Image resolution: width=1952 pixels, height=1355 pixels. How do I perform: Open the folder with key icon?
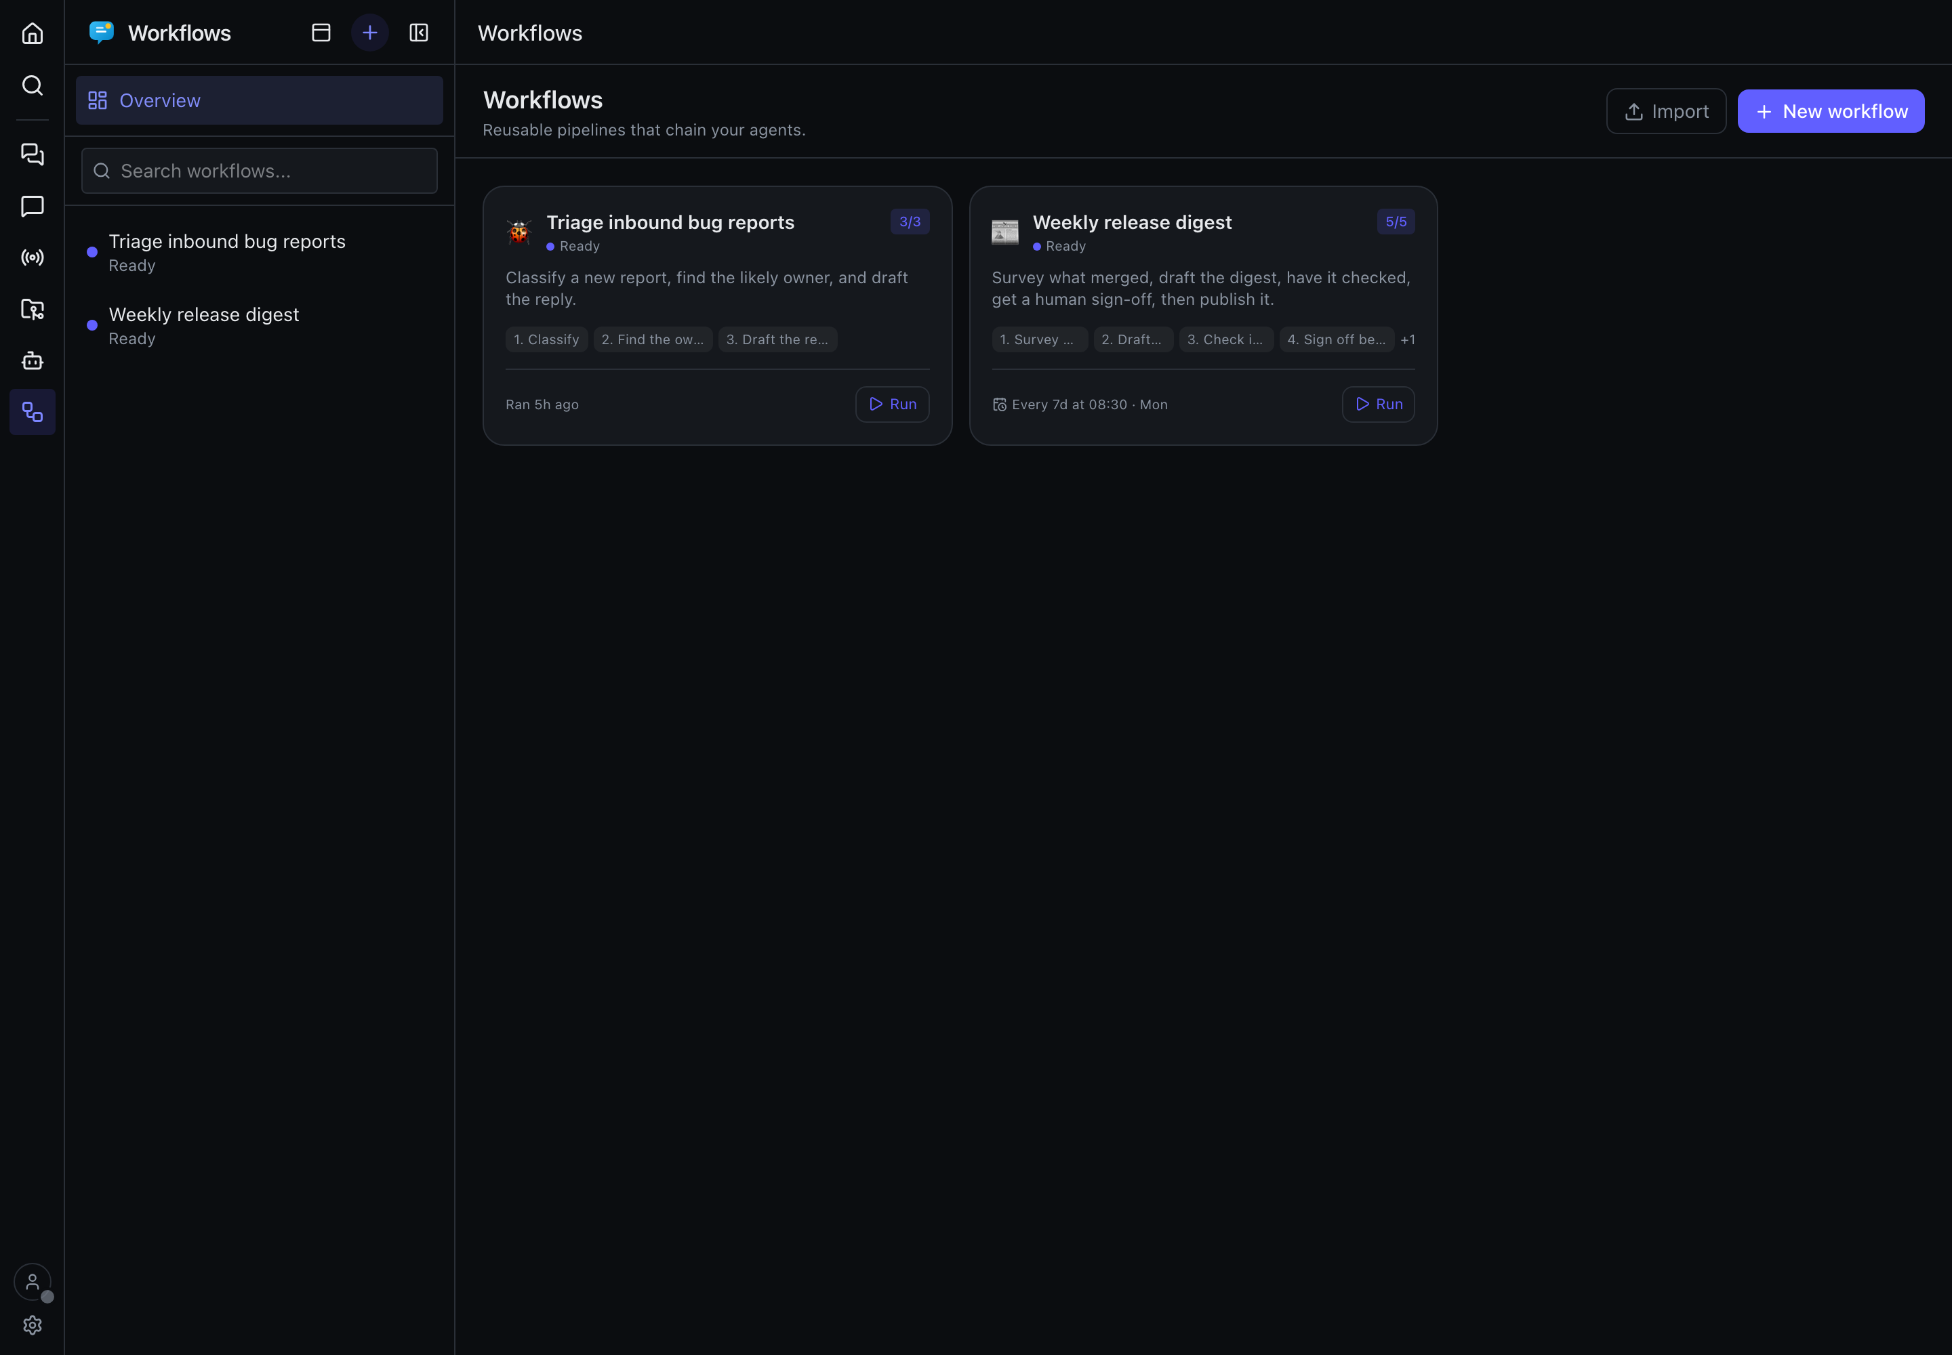pyautogui.click(x=33, y=309)
